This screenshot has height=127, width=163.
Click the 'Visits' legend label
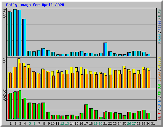point(159,63)
